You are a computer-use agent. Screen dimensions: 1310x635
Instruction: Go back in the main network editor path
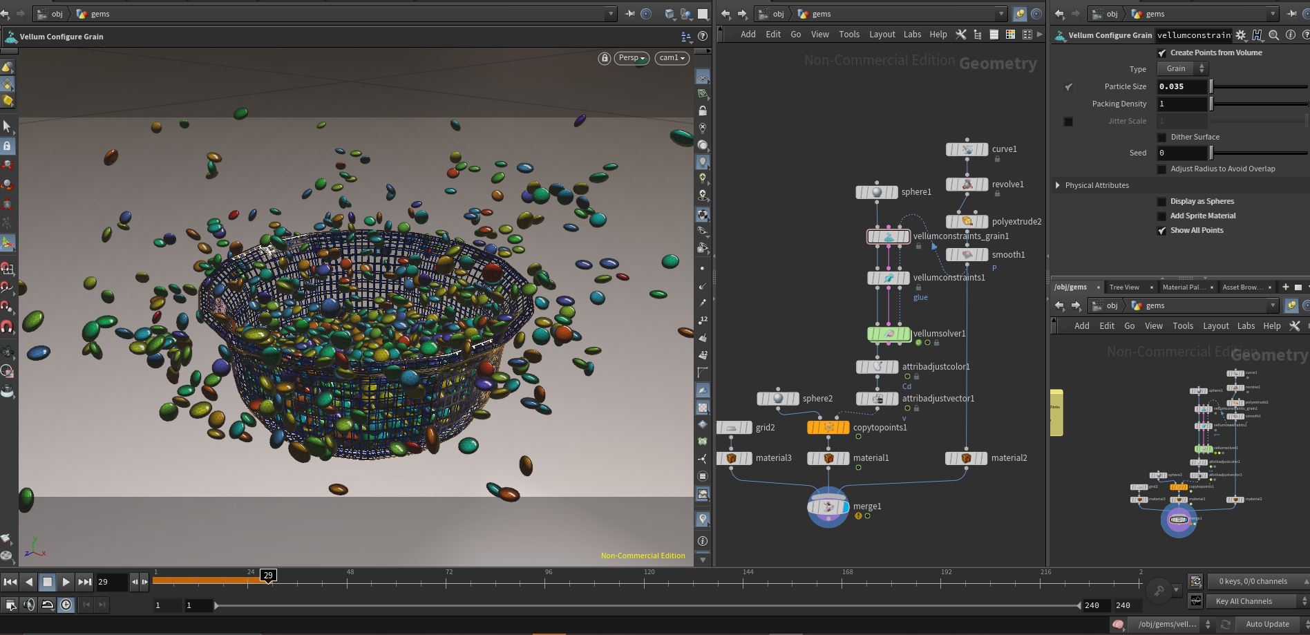pos(725,14)
